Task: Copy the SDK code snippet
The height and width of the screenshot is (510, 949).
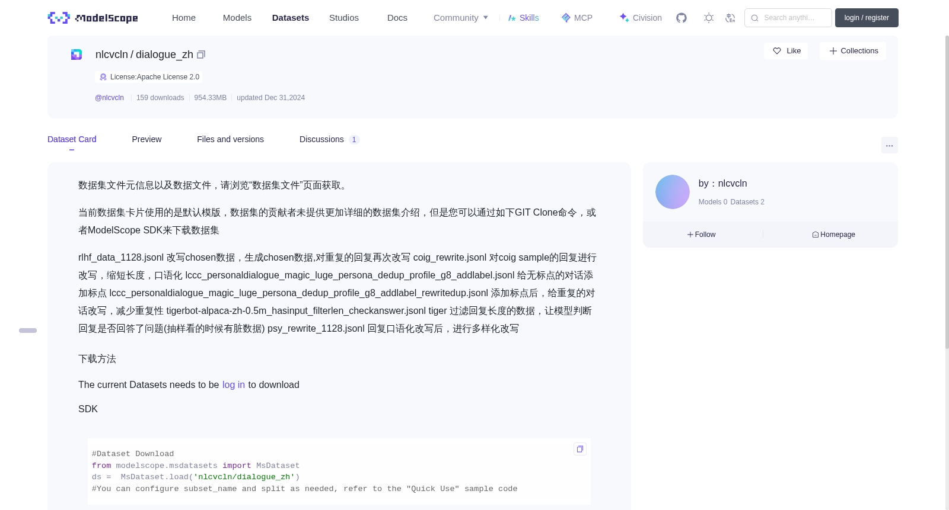Action: click(x=580, y=449)
